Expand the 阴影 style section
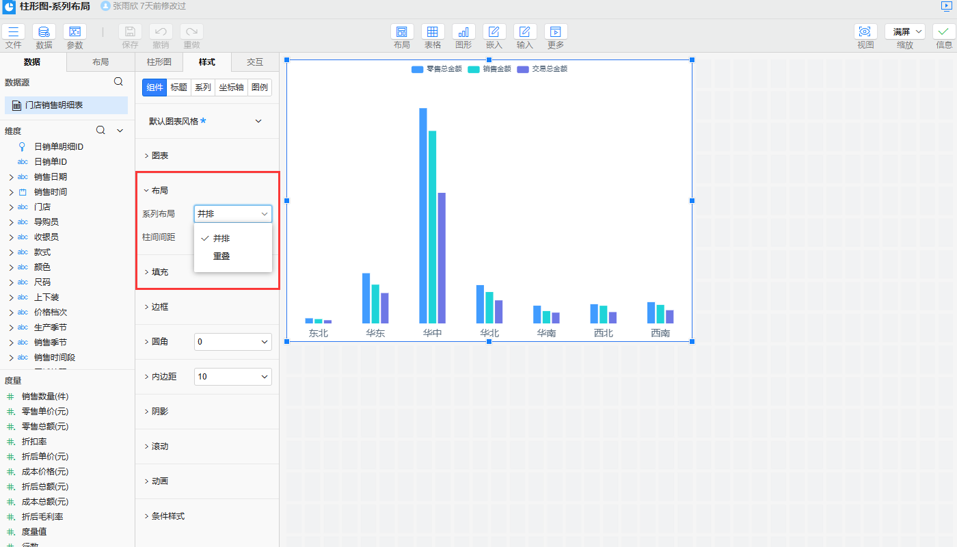This screenshot has height=547, width=957. pyautogui.click(x=159, y=412)
